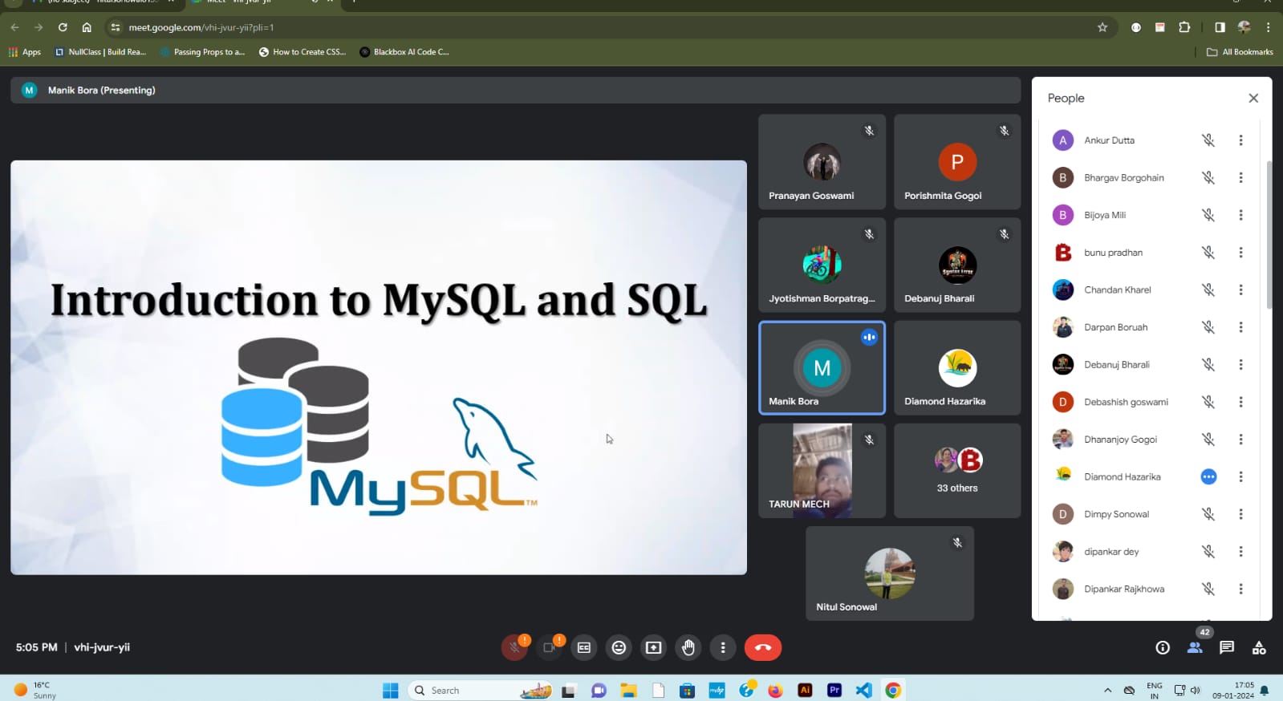Click the mute icon for bunu pradhan
This screenshot has height=701, width=1283.
[x=1208, y=253]
